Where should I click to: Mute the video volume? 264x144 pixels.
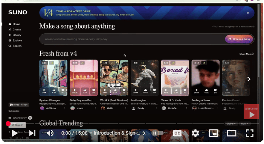coord(50,133)
